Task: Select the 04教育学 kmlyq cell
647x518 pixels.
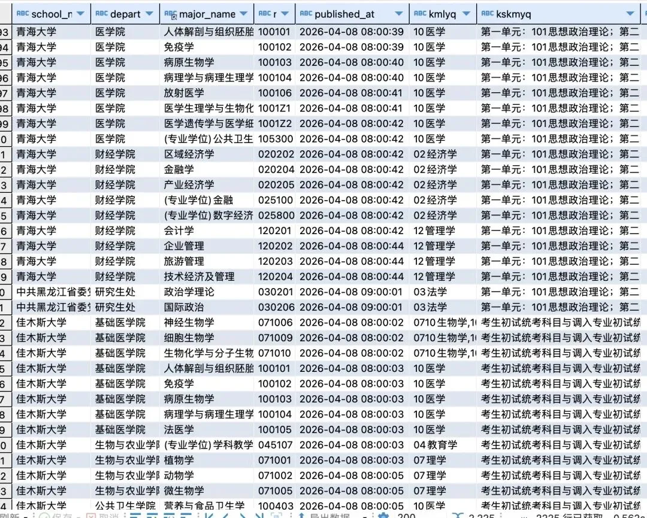Action: [x=443, y=444]
